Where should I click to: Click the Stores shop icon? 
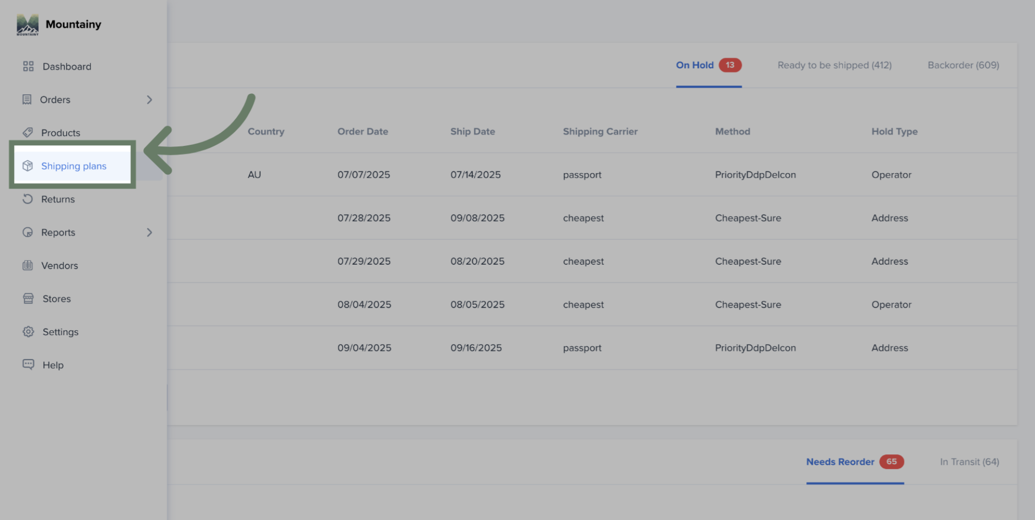28,299
